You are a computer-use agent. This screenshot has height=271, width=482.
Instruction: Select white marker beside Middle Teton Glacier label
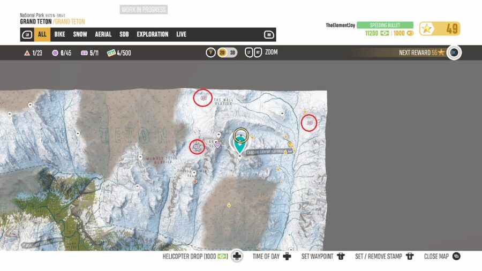(140, 157)
